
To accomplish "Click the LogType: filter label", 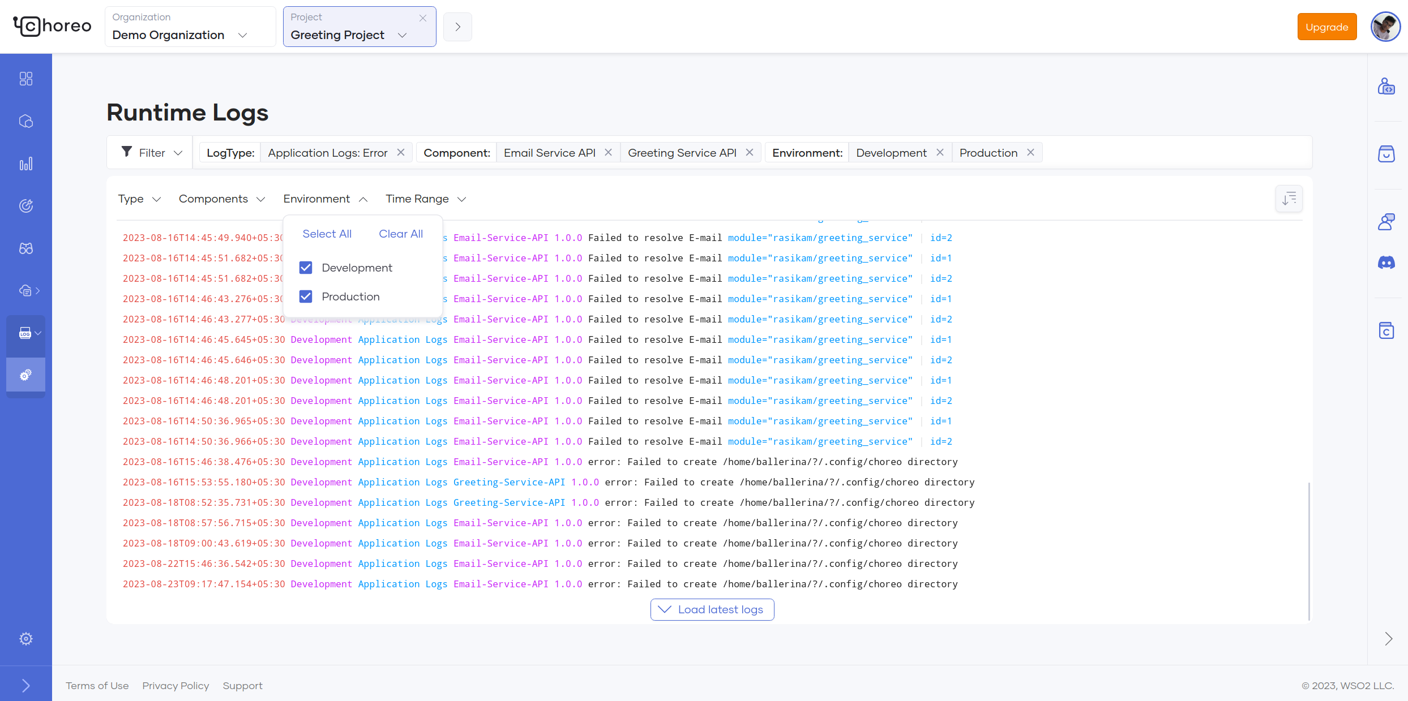I will (230, 153).
